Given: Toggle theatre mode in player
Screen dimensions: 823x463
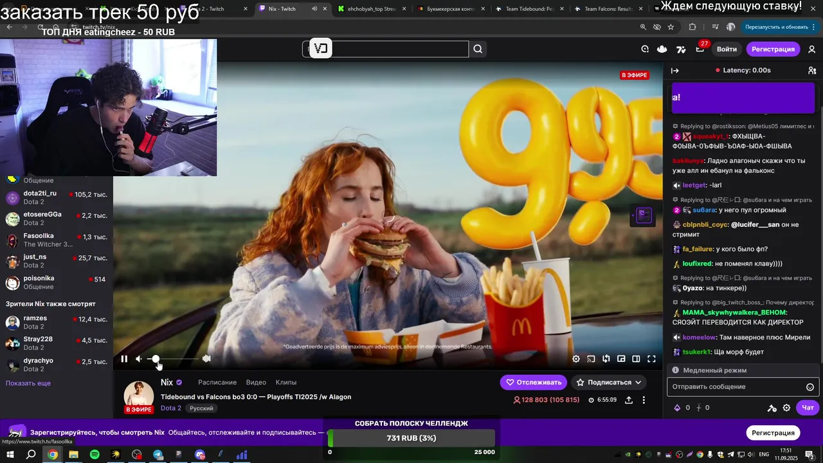Looking at the screenshot, I should pos(636,359).
